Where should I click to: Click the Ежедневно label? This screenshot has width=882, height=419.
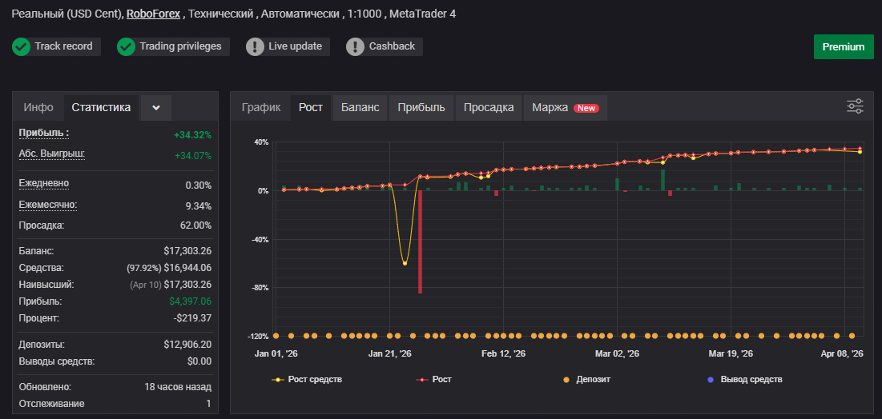click(x=44, y=184)
